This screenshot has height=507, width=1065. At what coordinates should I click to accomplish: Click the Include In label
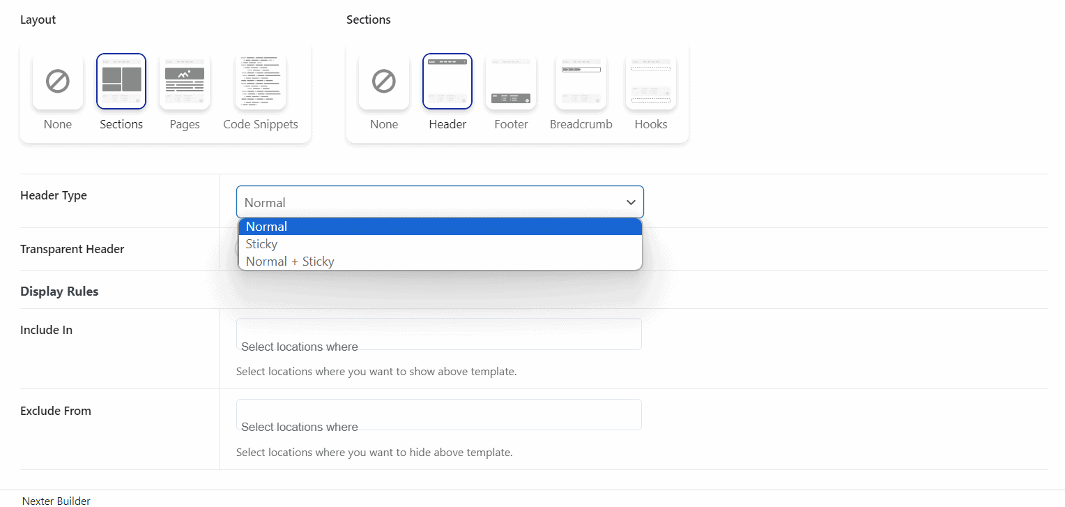pos(46,330)
